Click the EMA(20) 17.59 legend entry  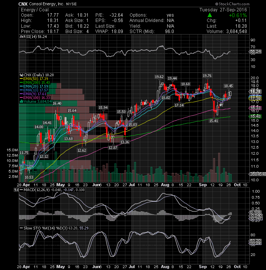[36, 86]
